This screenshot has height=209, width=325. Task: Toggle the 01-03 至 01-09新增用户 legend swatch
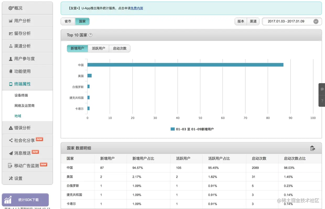pos(172,129)
